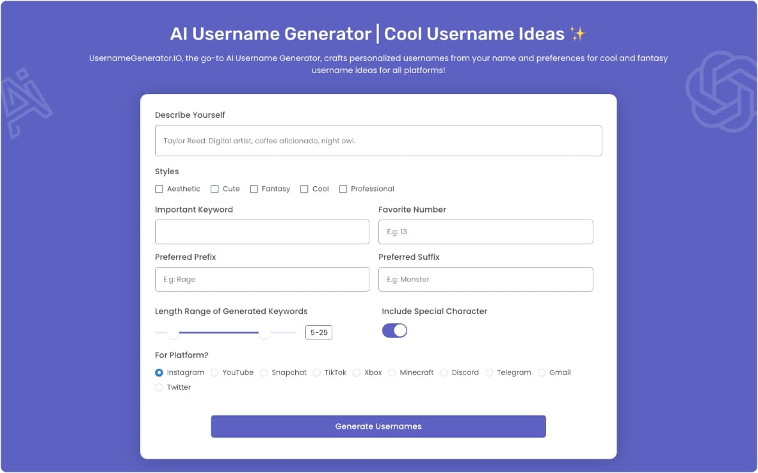The image size is (758, 473).
Task: Click the 5-25 range value box
Action: coord(318,332)
